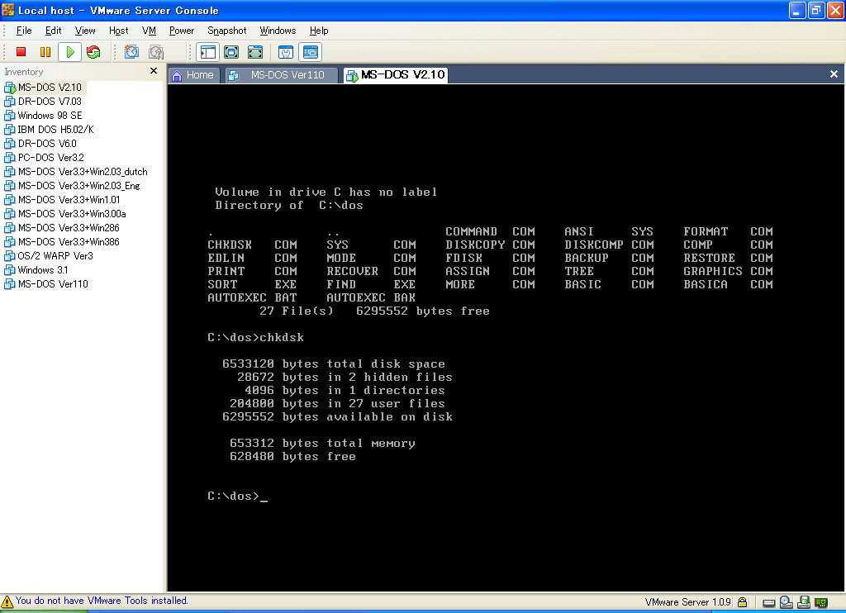Image resolution: width=846 pixels, height=613 pixels.
Task: Open the Windows menu
Action: 278,31
